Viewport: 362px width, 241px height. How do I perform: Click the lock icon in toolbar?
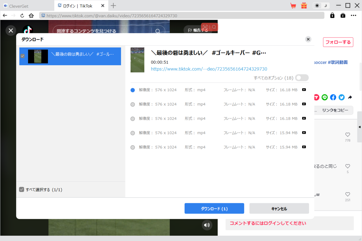pyautogui.click(x=332, y=15)
